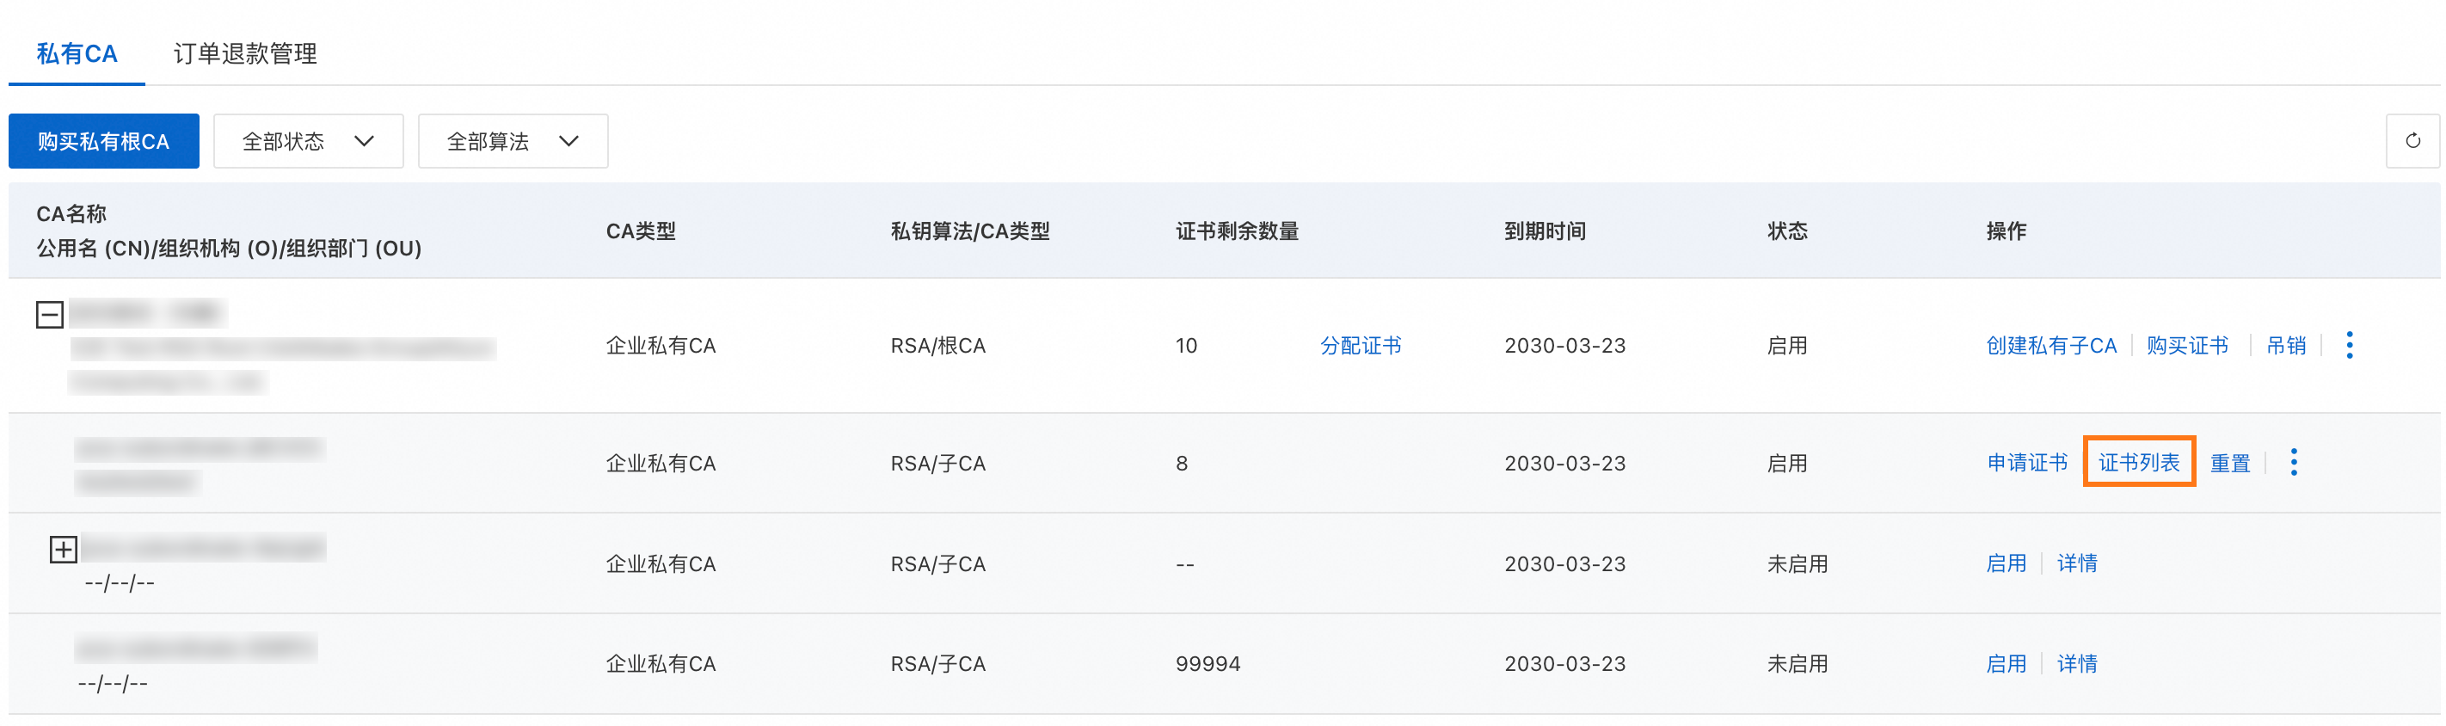Click the remaining count 8
Screen dimensions: 2446x726
[x=1181, y=464]
